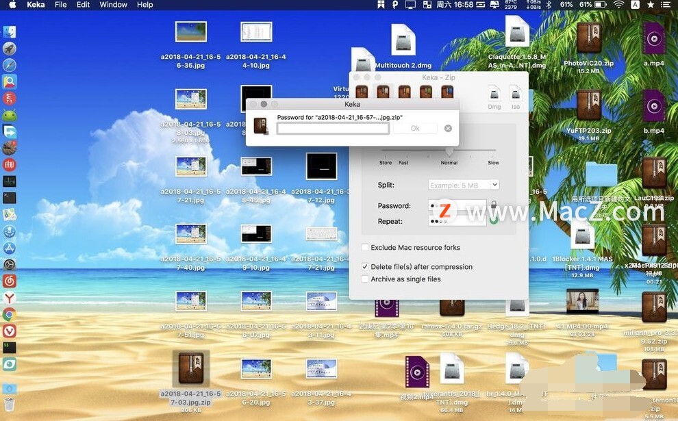
Task: Open Finder from the dock
Action: point(10,32)
